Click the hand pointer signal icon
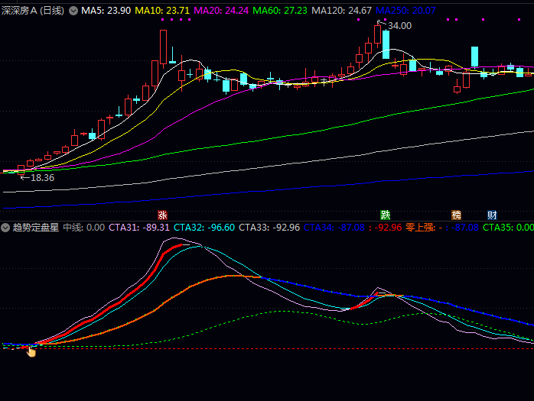The height and width of the screenshot is (401, 534). tap(32, 351)
